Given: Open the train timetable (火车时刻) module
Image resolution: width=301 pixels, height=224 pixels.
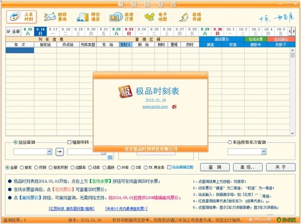Looking at the screenshot, I should click(21, 17).
